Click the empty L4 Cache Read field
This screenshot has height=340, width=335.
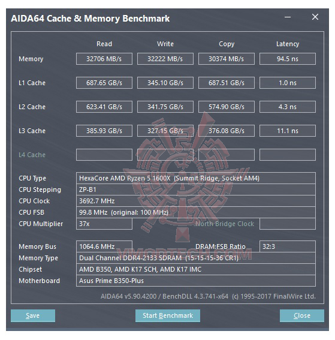coord(104,155)
